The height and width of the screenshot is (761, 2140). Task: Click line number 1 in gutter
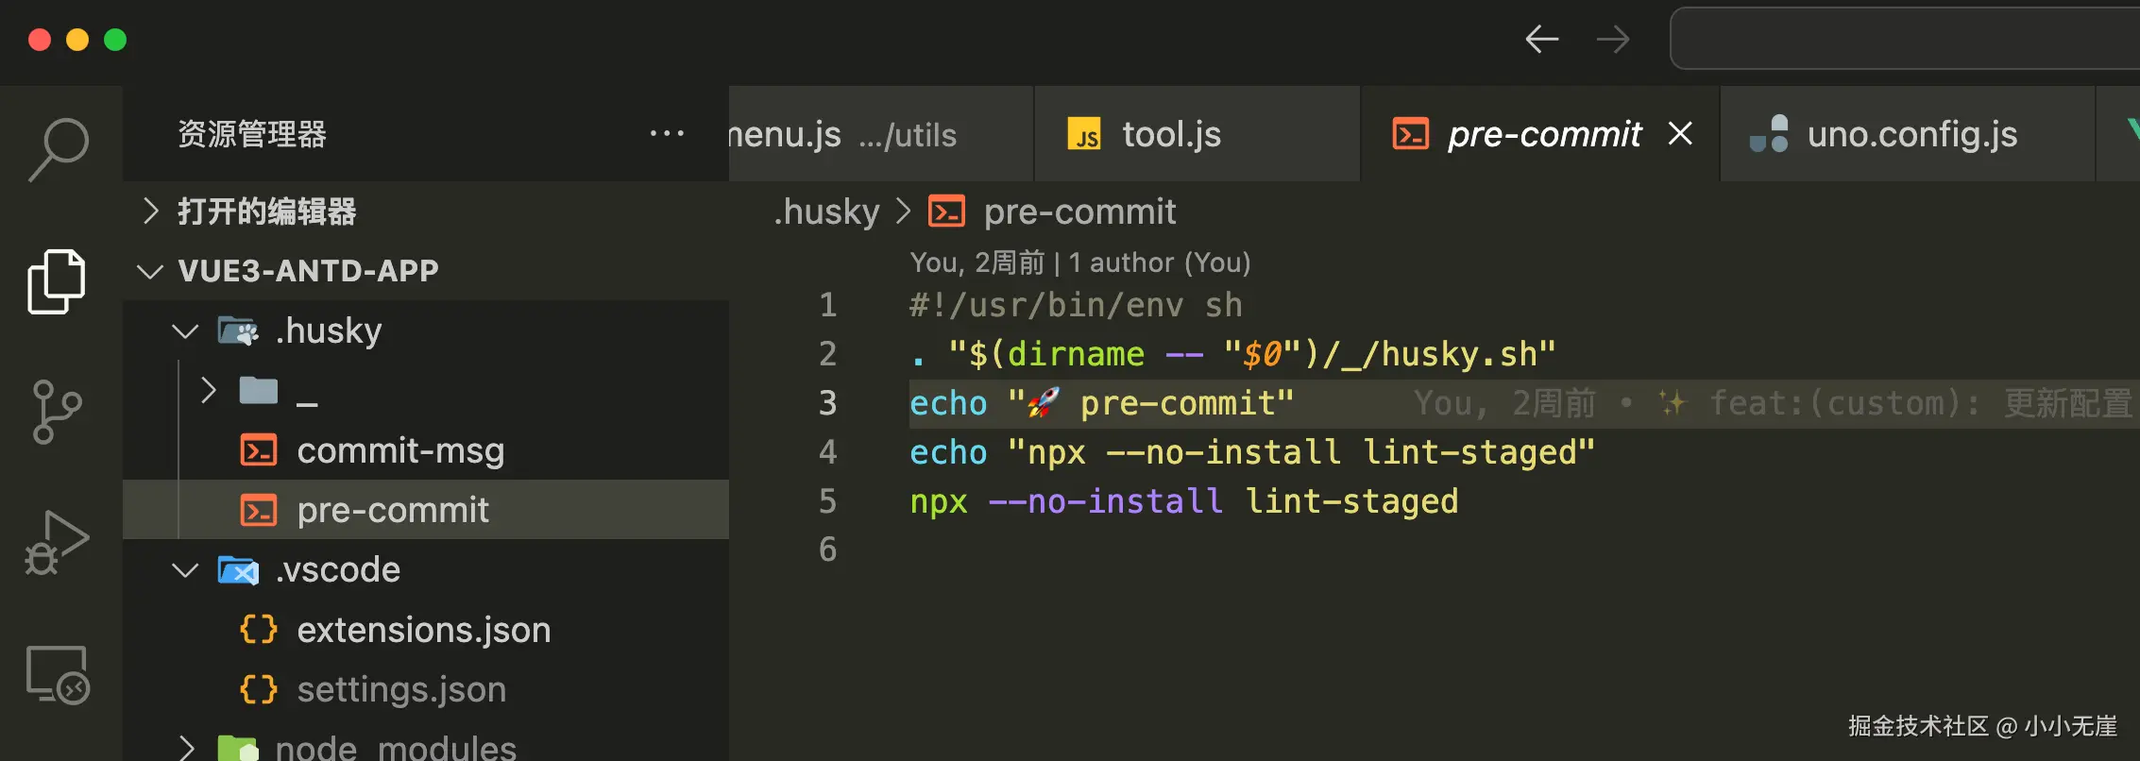click(827, 305)
